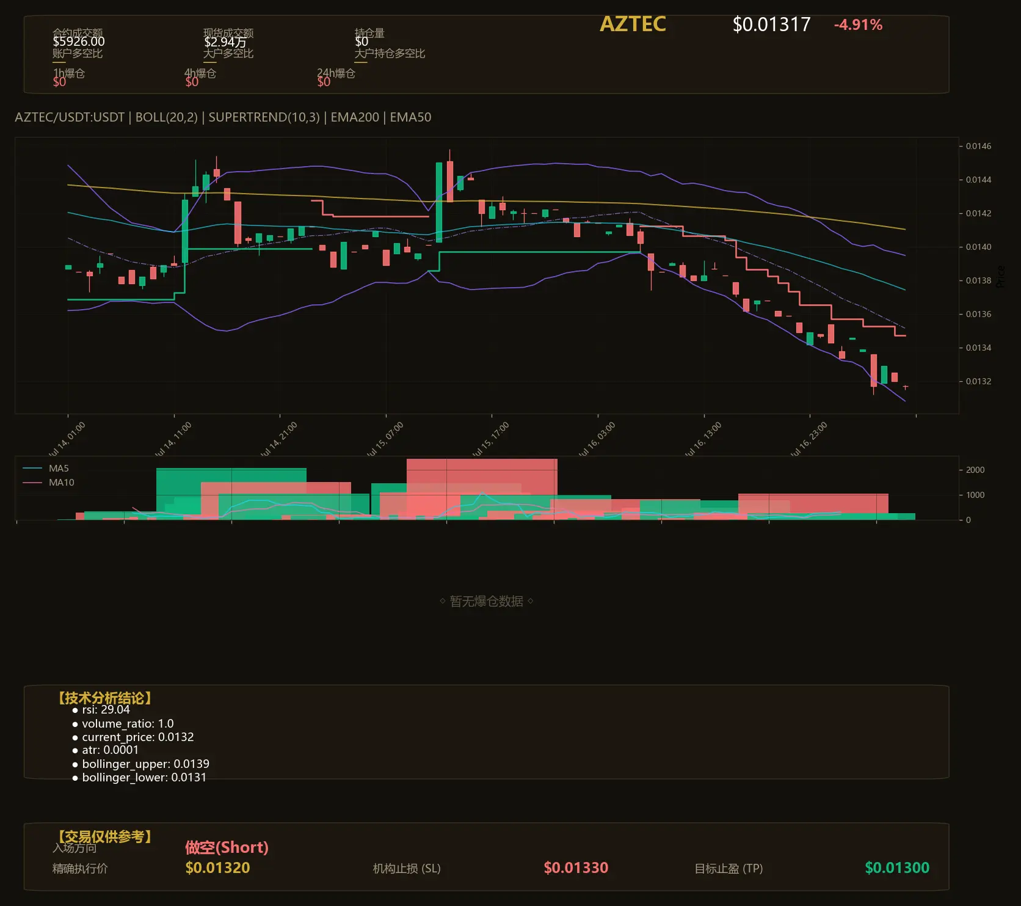Click the 大户持仓多空比 label
Image resolution: width=1021 pixels, height=906 pixels.
[390, 53]
